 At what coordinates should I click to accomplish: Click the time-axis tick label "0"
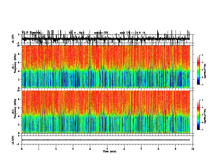(x=22, y=149)
